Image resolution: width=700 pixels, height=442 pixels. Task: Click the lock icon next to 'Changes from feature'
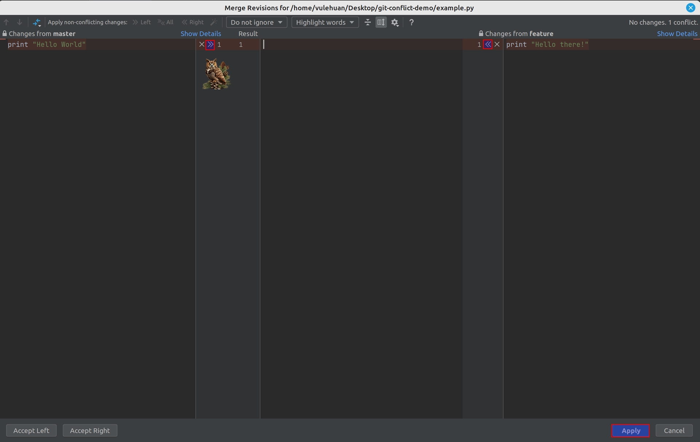click(481, 34)
